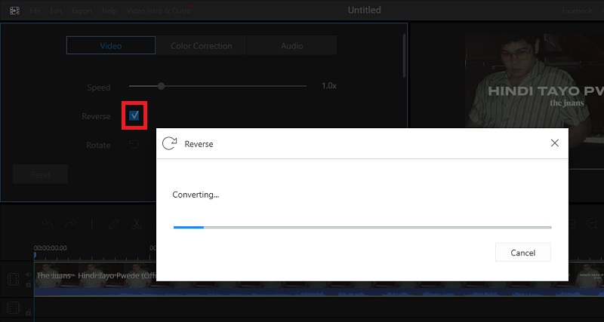Click the Reset button

click(41, 174)
